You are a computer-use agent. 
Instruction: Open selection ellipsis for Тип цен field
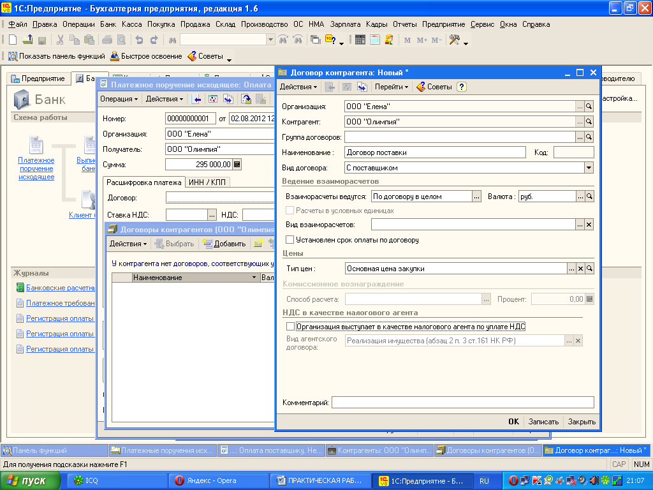[572, 269]
